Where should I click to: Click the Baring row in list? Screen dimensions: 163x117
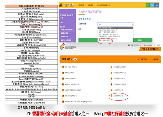pyautogui.click(x=31, y=24)
